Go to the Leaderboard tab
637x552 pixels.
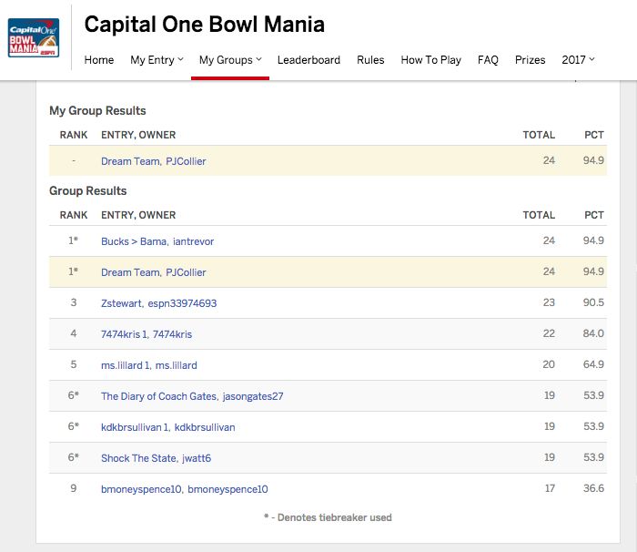308,60
